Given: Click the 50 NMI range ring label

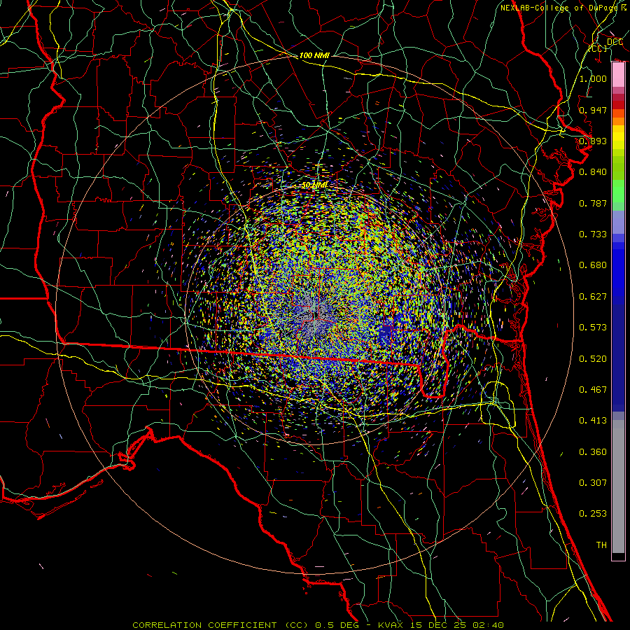Looking at the screenshot, I should point(314,185).
